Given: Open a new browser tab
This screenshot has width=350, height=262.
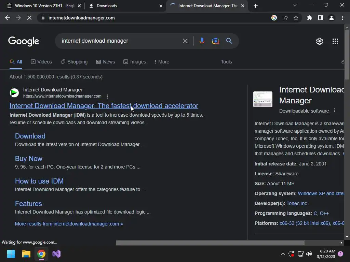Looking at the screenshot, I should 256,6.
